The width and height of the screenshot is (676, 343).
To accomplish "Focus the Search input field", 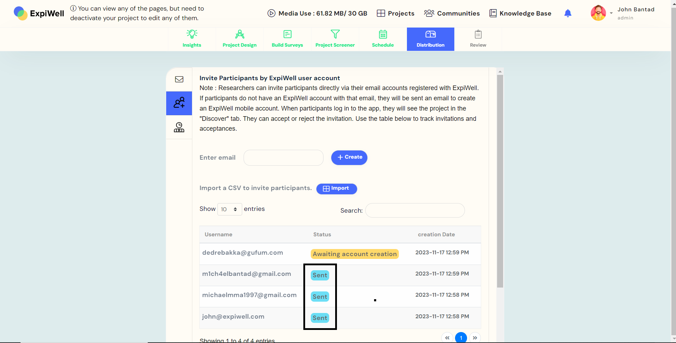I will click(x=415, y=211).
